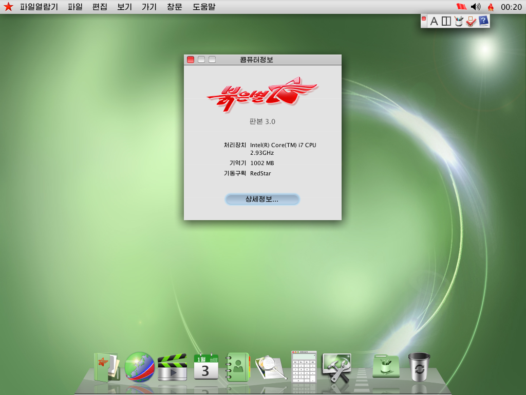Launch the video player from the dock
The width and height of the screenshot is (526, 395).
(172, 367)
